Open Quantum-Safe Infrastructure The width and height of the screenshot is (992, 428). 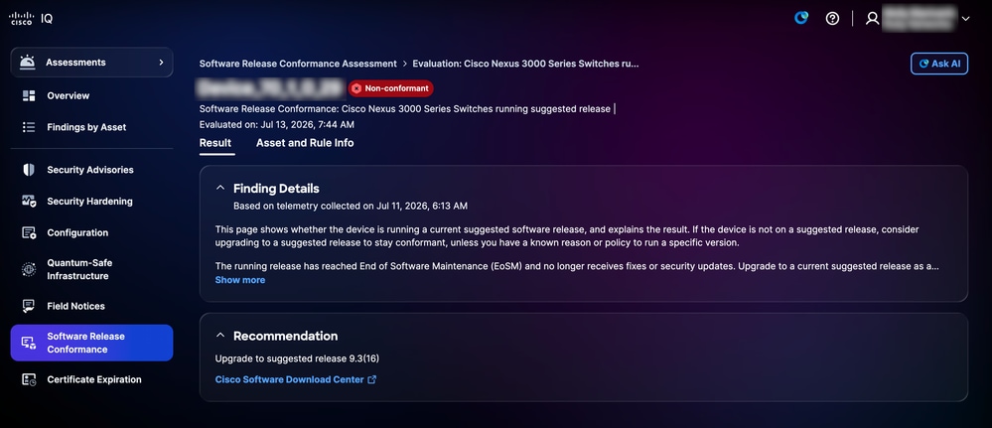(79, 269)
